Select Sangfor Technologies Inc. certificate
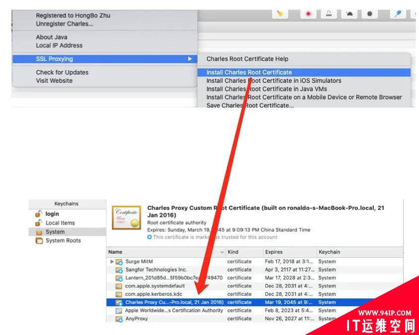 click(x=156, y=270)
